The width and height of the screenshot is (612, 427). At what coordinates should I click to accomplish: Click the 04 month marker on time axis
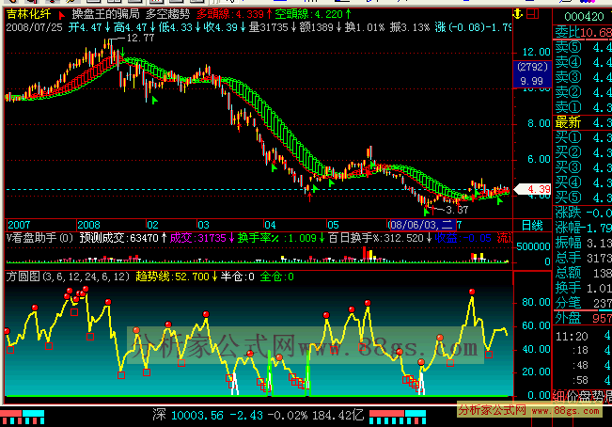click(x=270, y=225)
